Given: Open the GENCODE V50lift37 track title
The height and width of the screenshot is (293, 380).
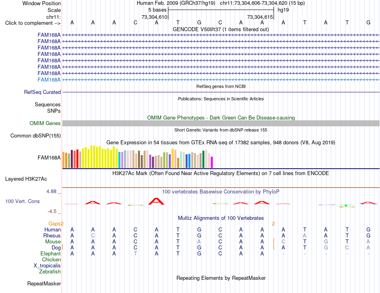Looking at the screenshot, I should pos(221,29).
